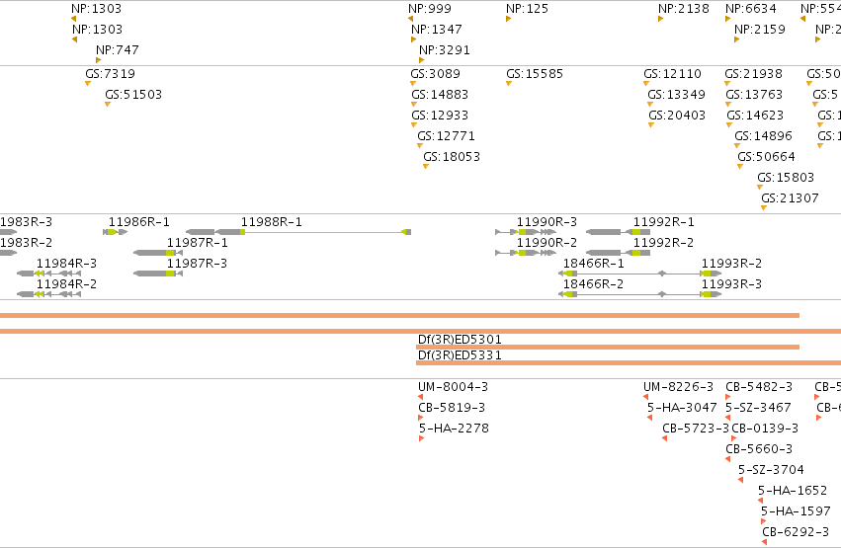Click the GS:15803 label
841x548 pixels.
(x=786, y=178)
